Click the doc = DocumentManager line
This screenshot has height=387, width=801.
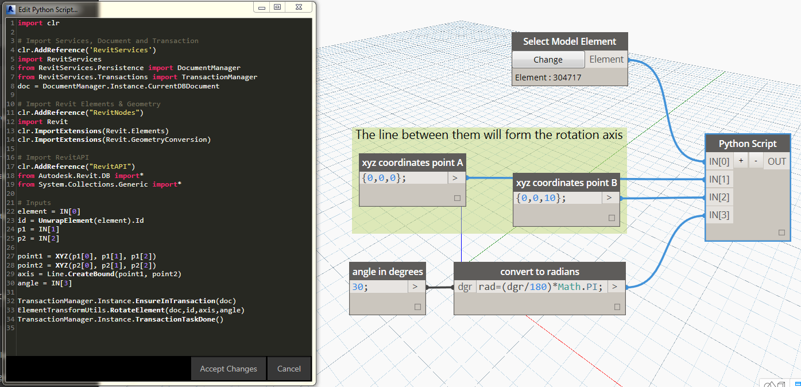click(x=118, y=86)
